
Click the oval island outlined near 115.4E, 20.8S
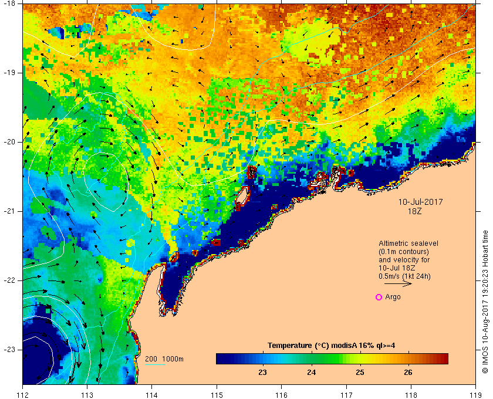click(x=242, y=195)
